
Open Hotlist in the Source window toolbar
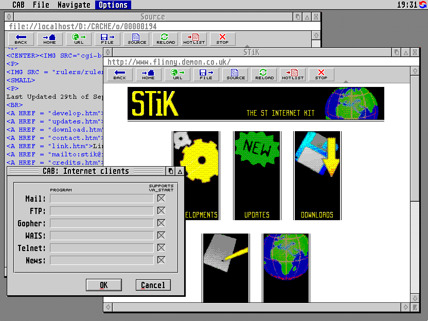click(x=194, y=39)
